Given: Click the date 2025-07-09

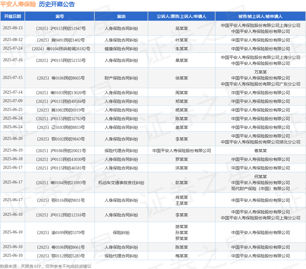Looking at the screenshot, I should click(x=13, y=101).
